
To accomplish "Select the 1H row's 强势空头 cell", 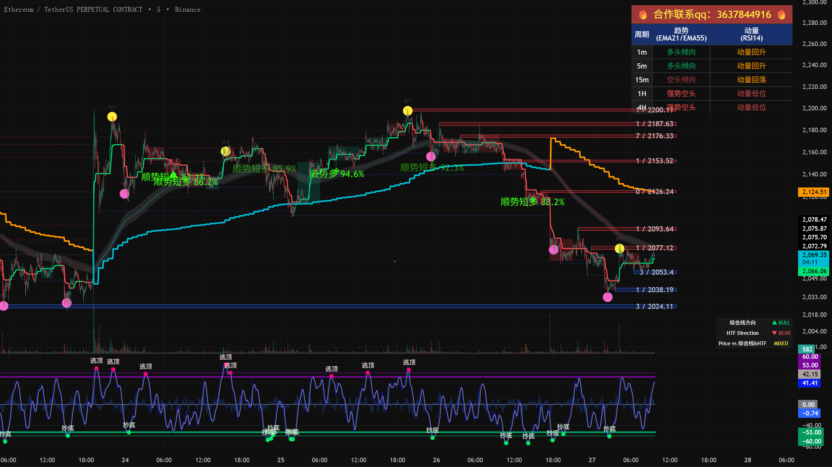I will click(x=681, y=93).
